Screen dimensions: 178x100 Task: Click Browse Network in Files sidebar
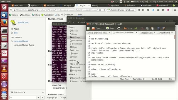[x=78, y=78]
